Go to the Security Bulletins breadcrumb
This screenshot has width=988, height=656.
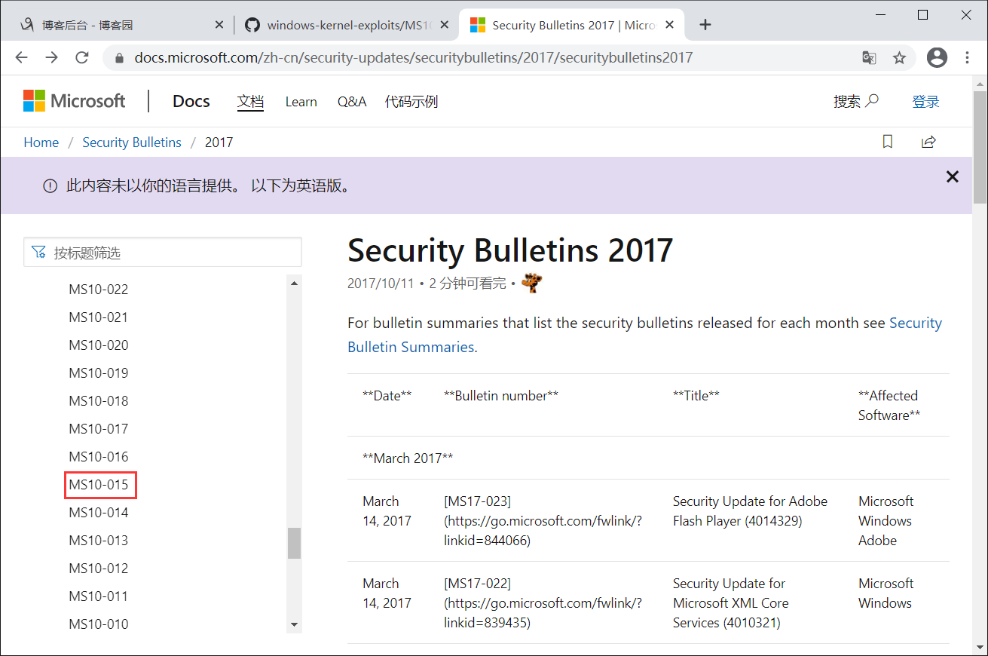[132, 143]
